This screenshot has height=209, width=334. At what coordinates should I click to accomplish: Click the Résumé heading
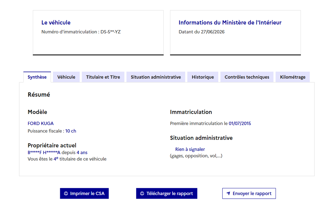pos(39,95)
